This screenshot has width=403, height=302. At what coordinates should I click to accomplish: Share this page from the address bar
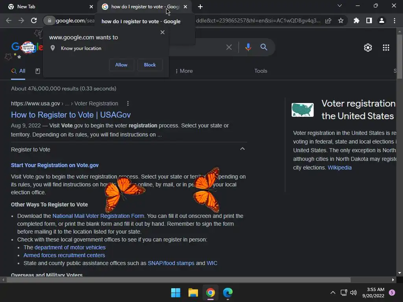328,20
